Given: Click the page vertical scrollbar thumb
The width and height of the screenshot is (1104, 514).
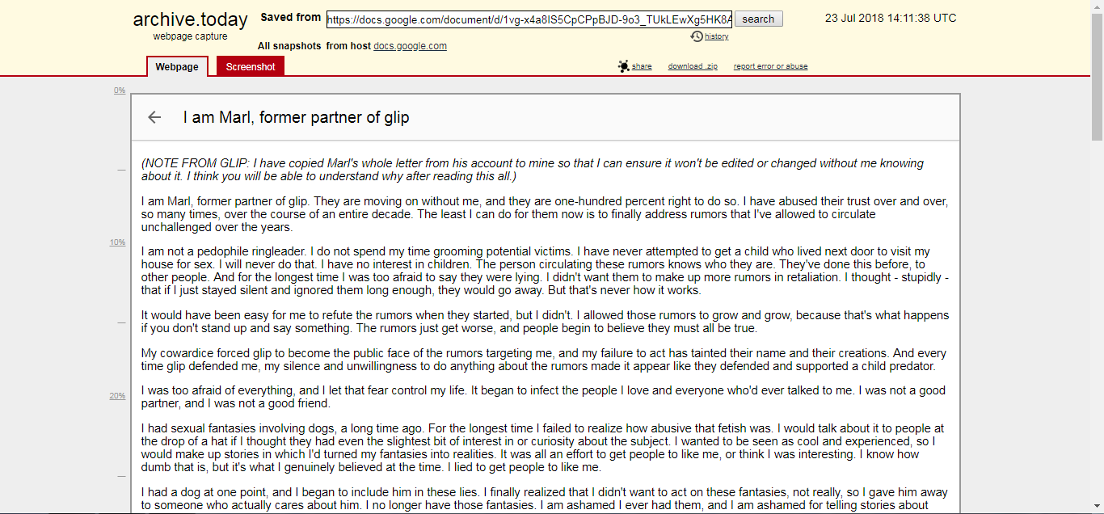Looking at the screenshot, I should 1097,77.
